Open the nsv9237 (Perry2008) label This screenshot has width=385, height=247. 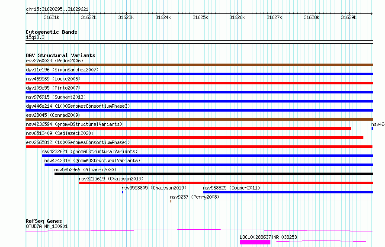(x=195, y=197)
